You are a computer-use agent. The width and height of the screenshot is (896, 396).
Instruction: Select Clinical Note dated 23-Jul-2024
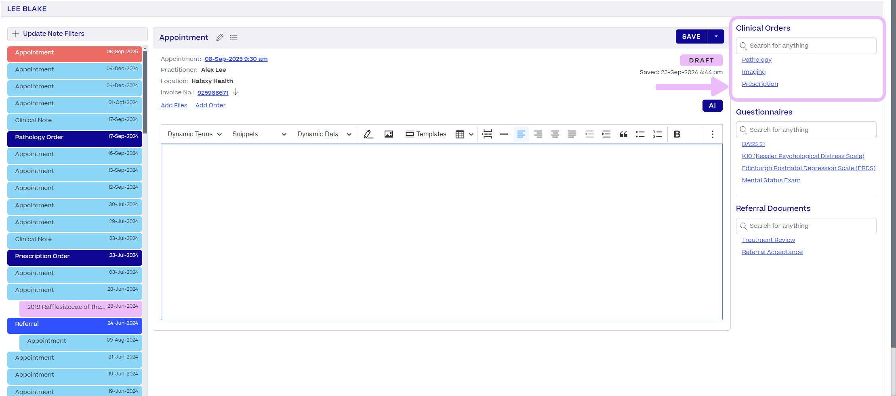[75, 240]
